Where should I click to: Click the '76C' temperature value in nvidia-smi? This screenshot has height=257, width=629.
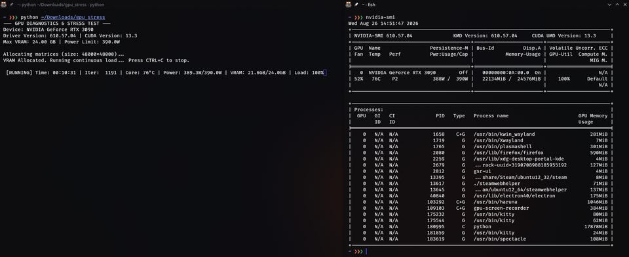(x=375, y=79)
